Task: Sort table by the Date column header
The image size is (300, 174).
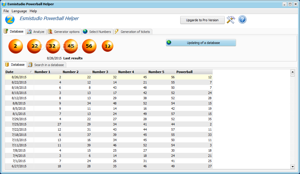Action: tap(19, 72)
